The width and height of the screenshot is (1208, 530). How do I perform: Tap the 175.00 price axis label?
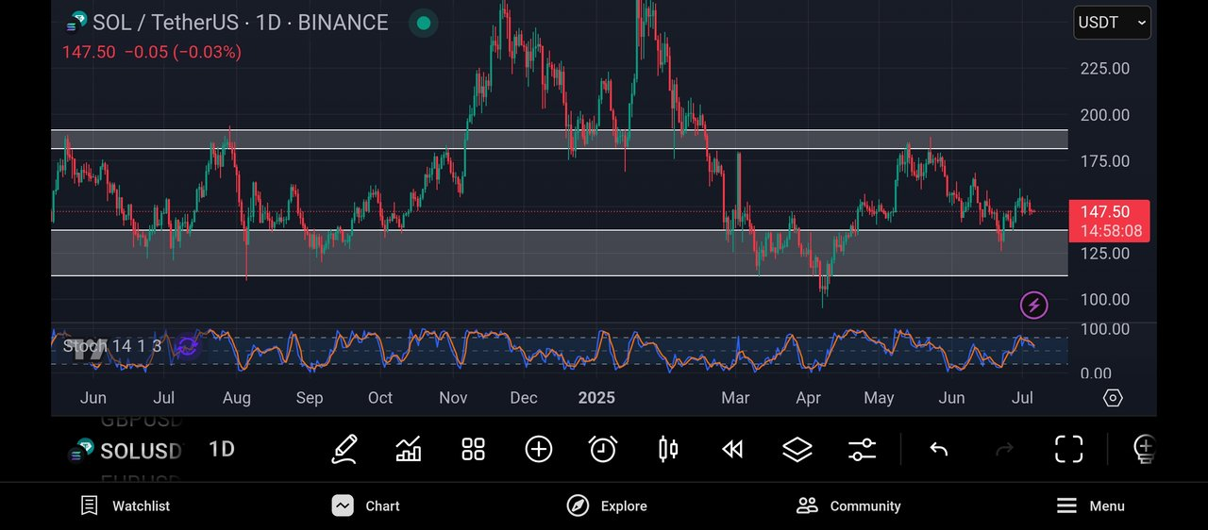click(x=1105, y=161)
